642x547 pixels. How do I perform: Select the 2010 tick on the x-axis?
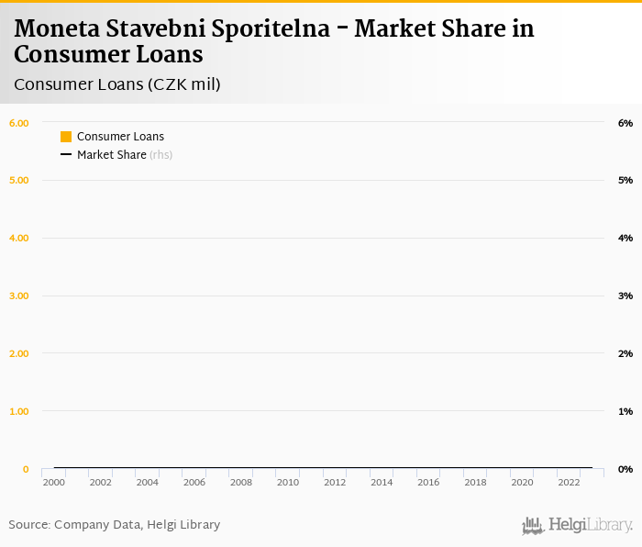(x=288, y=482)
